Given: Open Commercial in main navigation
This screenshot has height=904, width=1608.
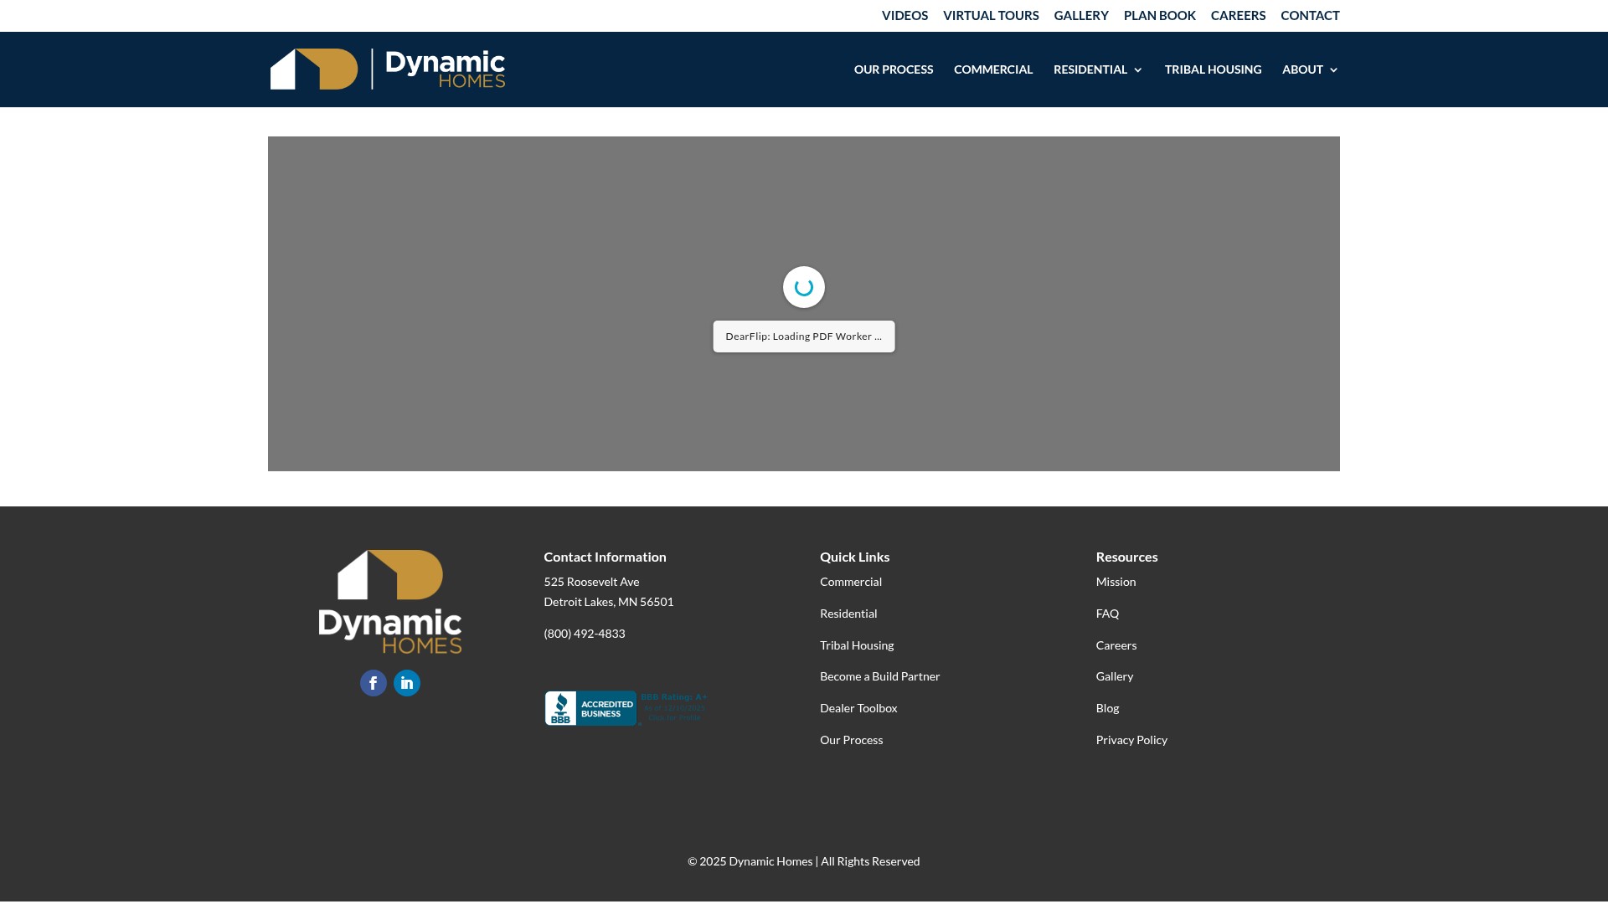Looking at the screenshot, I should (x=993, y=69).
